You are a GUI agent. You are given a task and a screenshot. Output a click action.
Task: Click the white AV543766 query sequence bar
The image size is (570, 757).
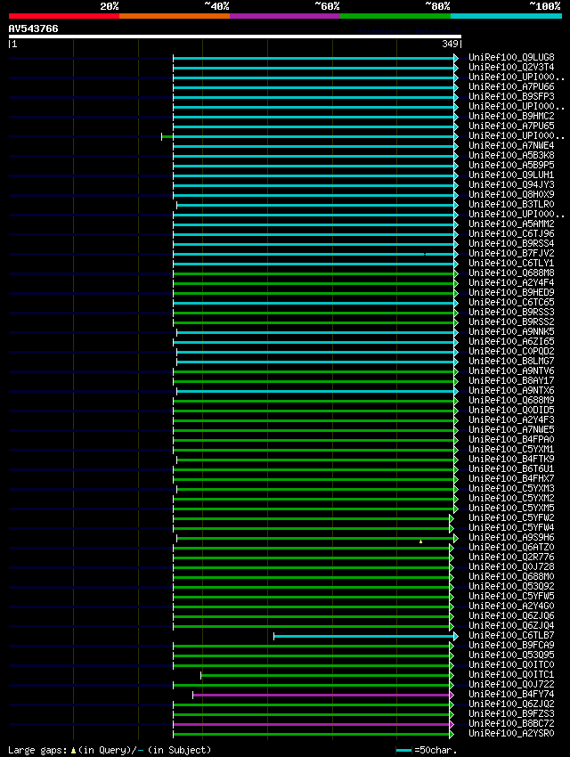coord(235,37)
